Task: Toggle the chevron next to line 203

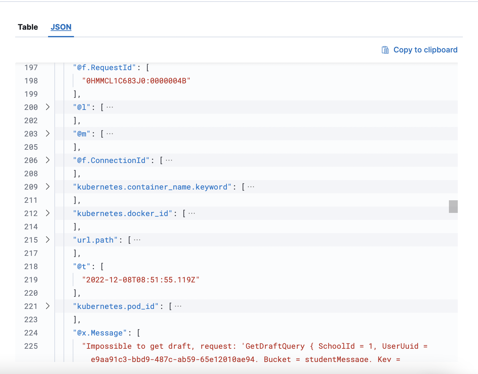Action: [x=48, y=134]
